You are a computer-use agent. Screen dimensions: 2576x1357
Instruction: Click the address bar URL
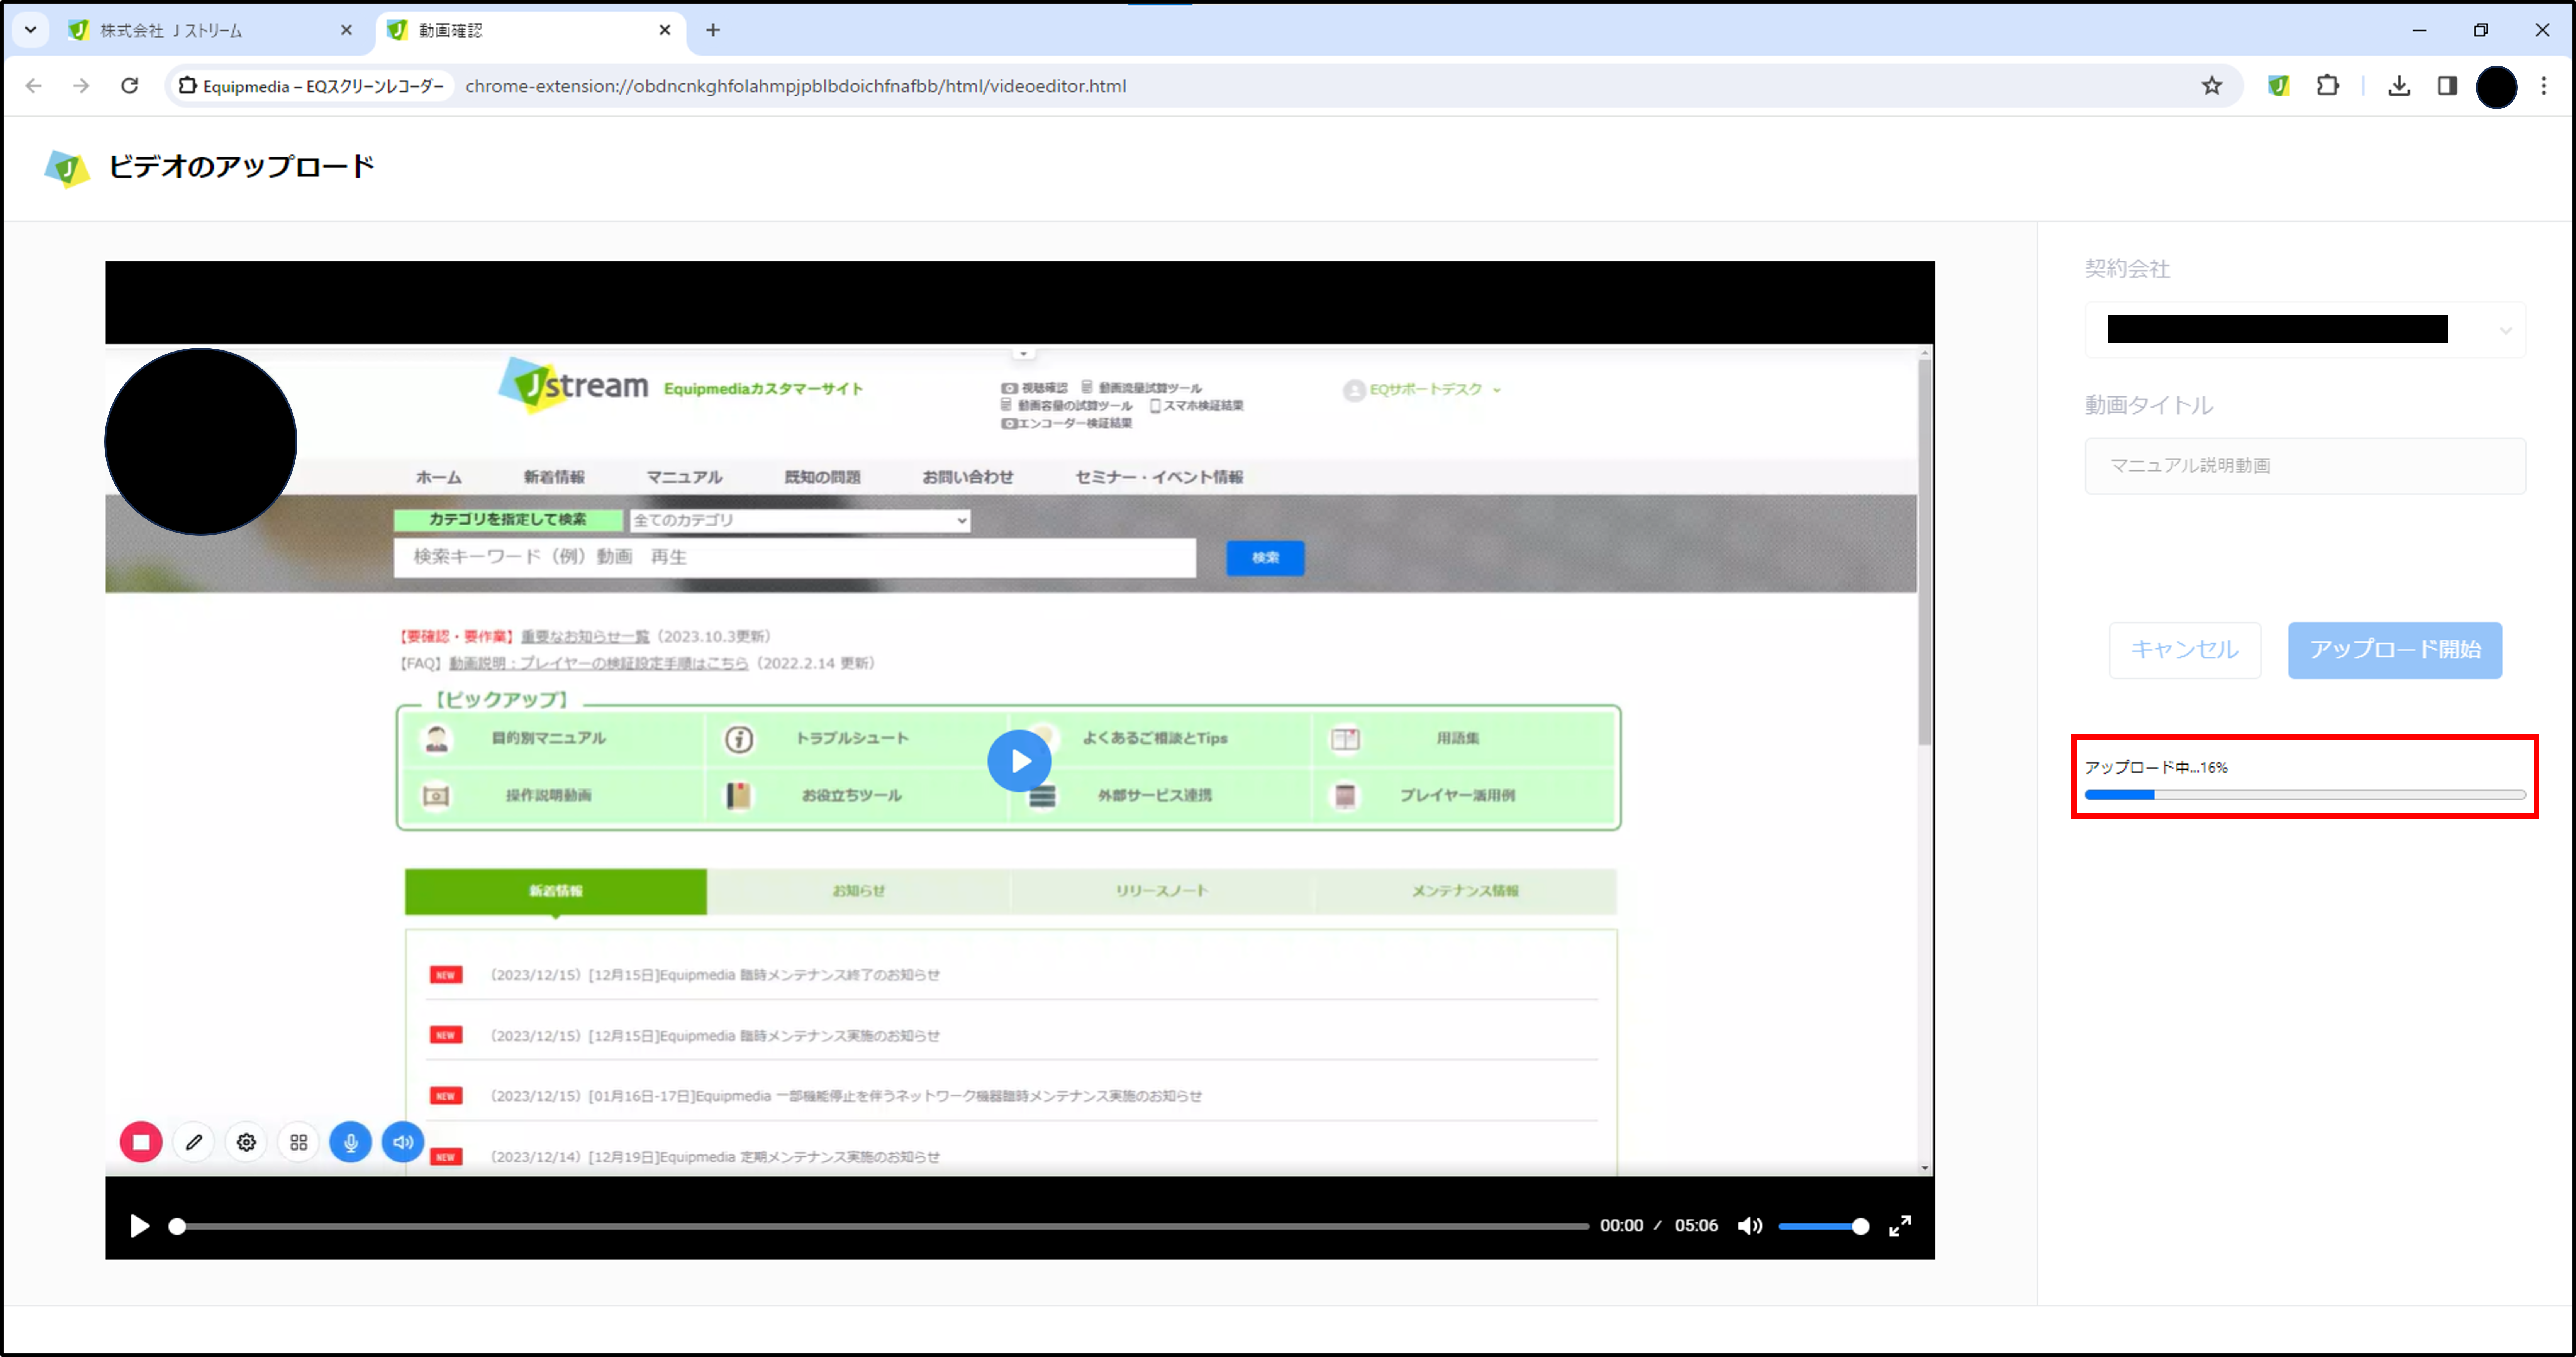(796, 86)
